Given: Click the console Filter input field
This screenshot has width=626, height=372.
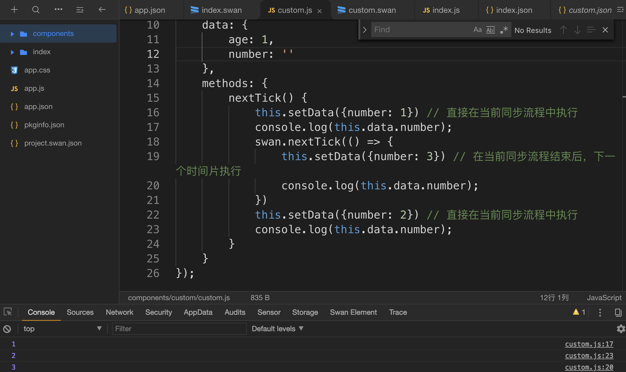Looking at the screenshot, I should tap(179, 329).
